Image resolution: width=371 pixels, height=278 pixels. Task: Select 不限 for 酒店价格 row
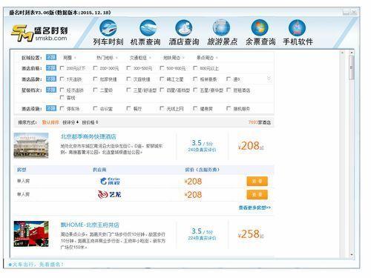[x=51, y=68]
